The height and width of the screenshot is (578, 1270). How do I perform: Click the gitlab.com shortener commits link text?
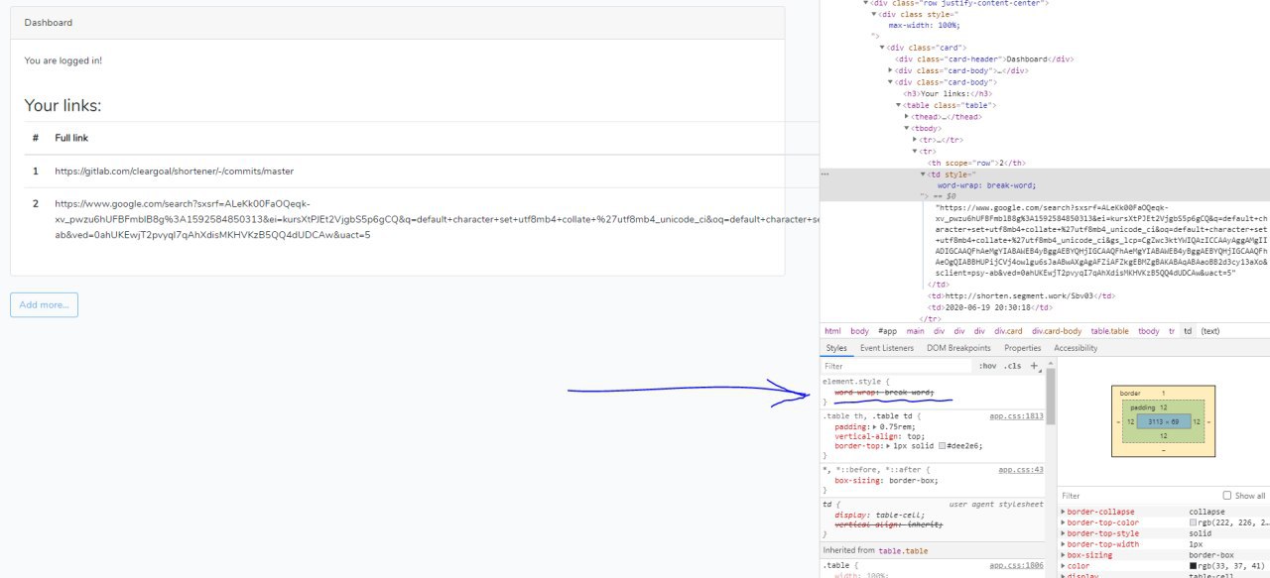tap(174, 171)
